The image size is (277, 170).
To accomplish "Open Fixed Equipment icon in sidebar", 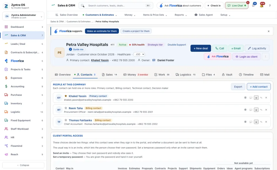I will click(x=6, y=120).
